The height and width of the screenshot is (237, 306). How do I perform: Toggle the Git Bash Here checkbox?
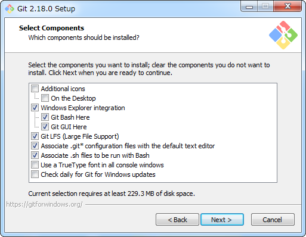point(45,117)
